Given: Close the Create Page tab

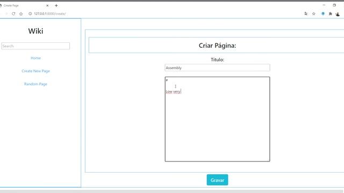Looking at the screenshot, I should (x=47, y=5).
